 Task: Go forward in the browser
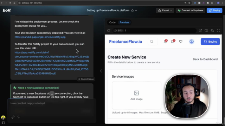pos(6,3)
